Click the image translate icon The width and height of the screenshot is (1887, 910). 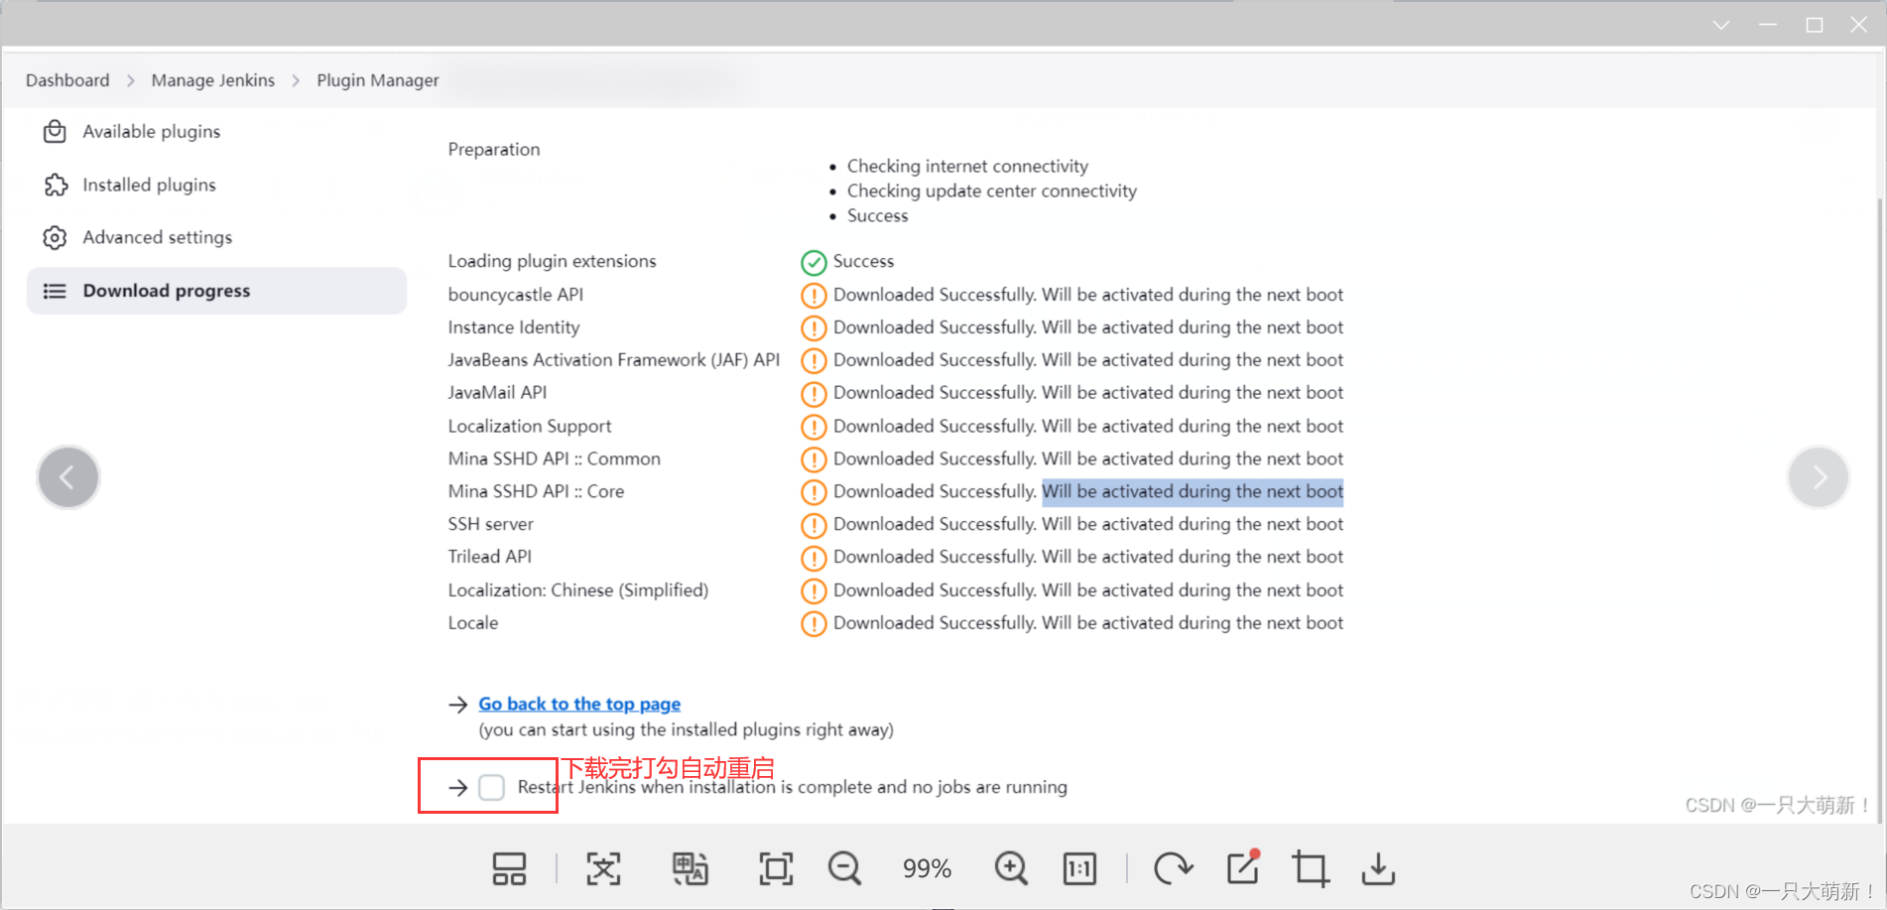pyautogui.click(x=691, y=869)
